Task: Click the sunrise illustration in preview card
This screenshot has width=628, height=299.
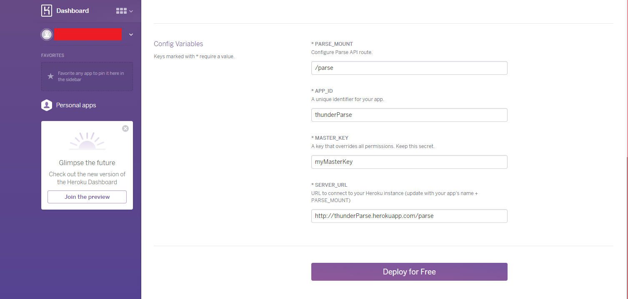Action: pyautogui.click(x=87, y=141)
